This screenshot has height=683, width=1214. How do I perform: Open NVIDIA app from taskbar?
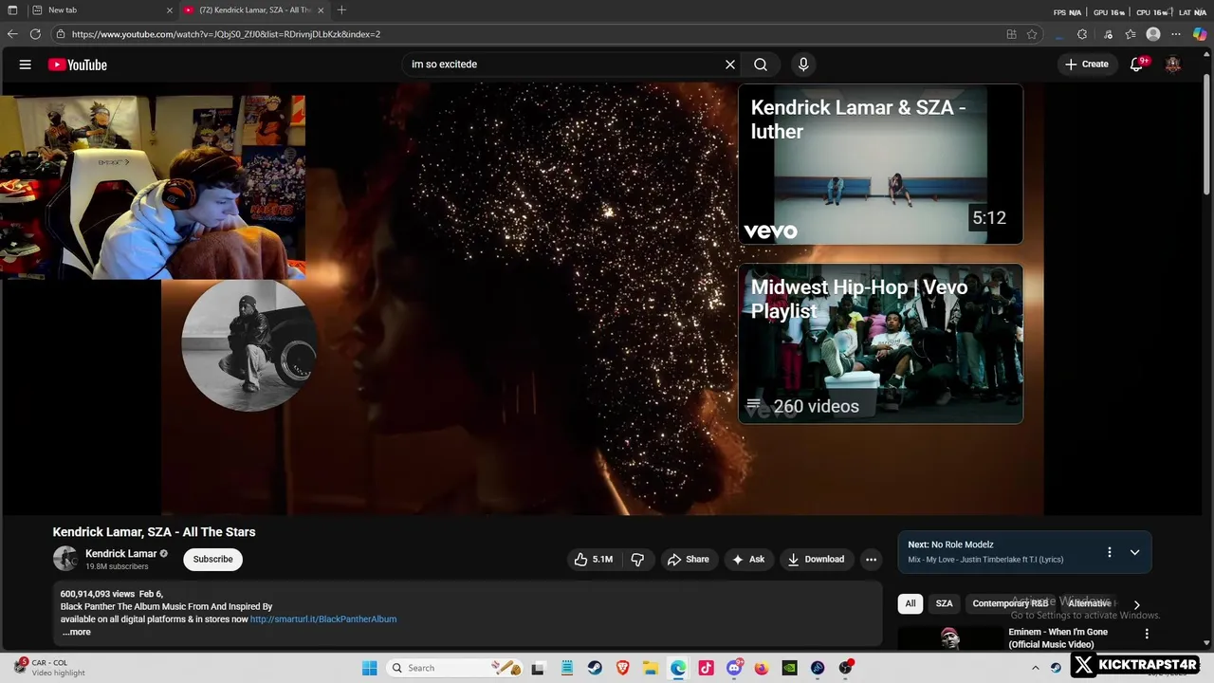click(789, 668)
